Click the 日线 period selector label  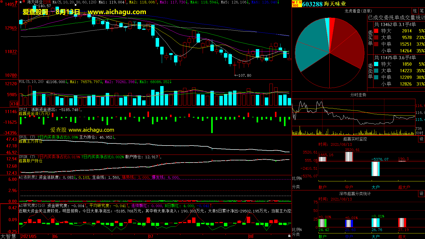coord(47,2)
